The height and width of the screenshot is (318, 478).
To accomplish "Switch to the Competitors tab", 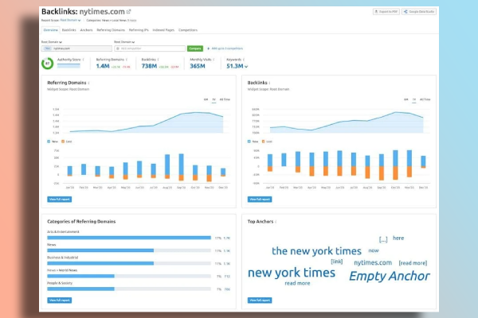I will 188,30.
